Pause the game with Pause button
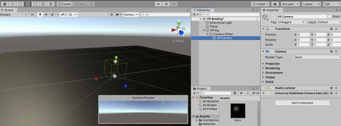 (166, 4)
